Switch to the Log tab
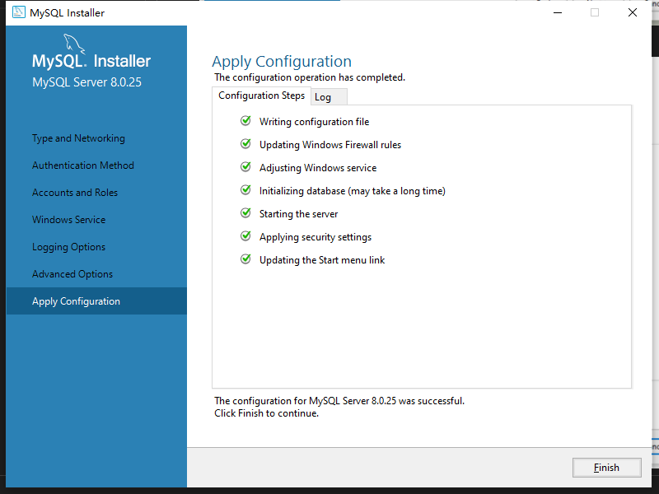This screenshot has height=494, width=659. 323,97
